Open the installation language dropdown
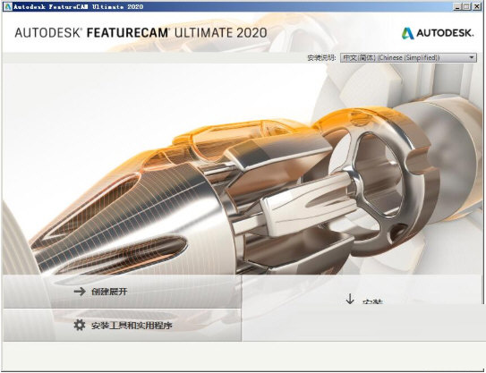The width and height of the screenshot is (486, 373). (408, 57)
